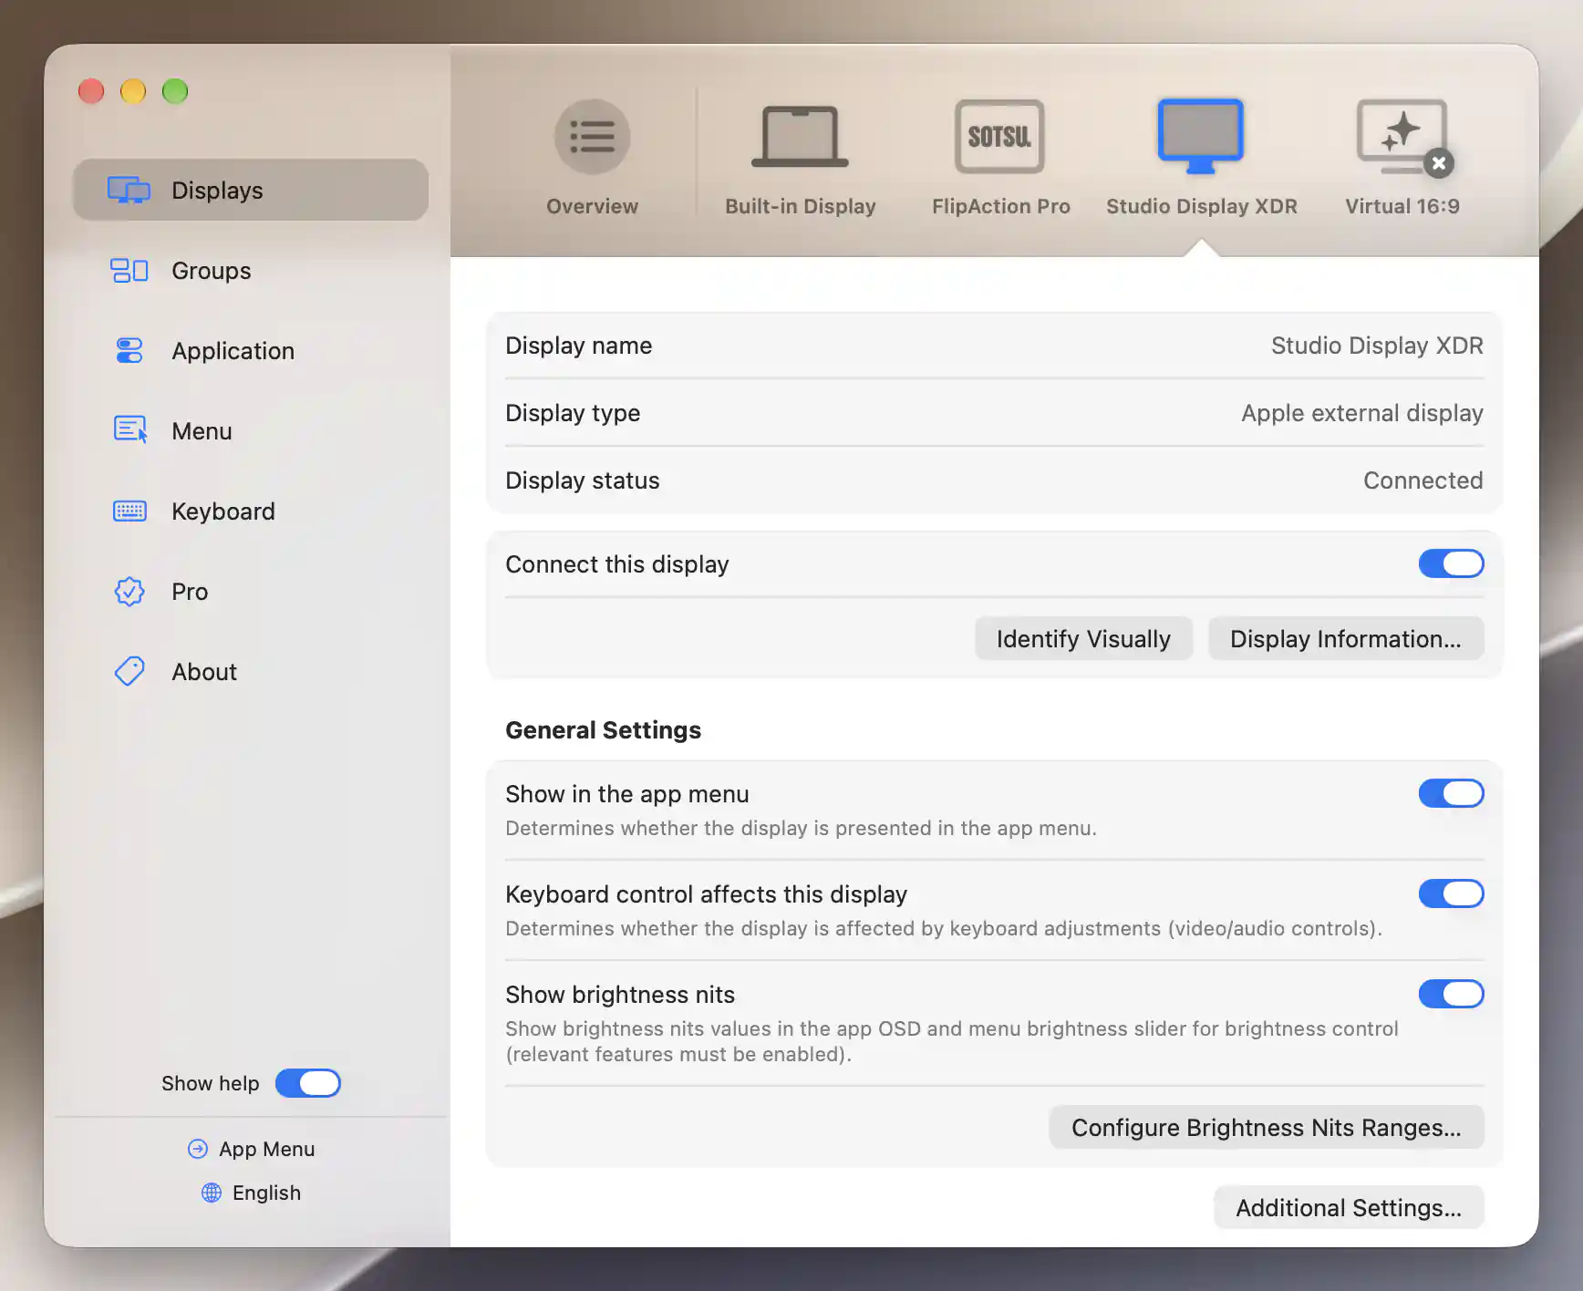Go to the Keyboard section label
The image size is (1583, 1291).
(x=223, y=511)
